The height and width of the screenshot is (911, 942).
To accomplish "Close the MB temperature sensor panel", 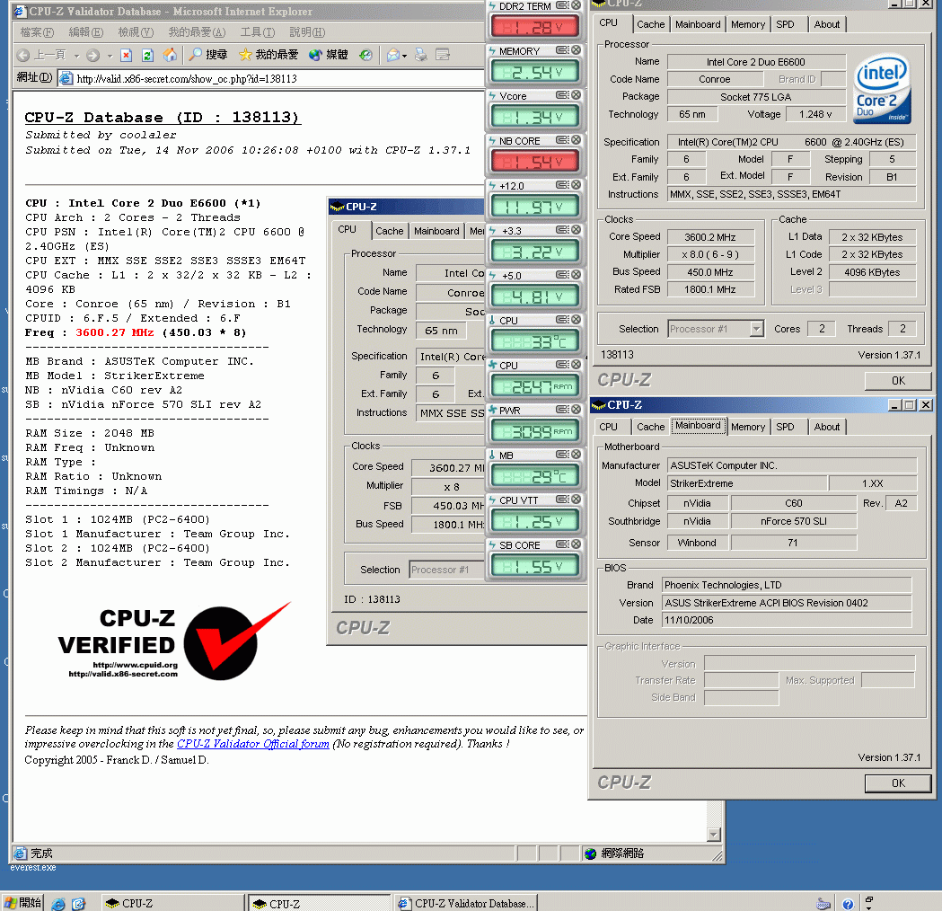I will coord(577,455).
